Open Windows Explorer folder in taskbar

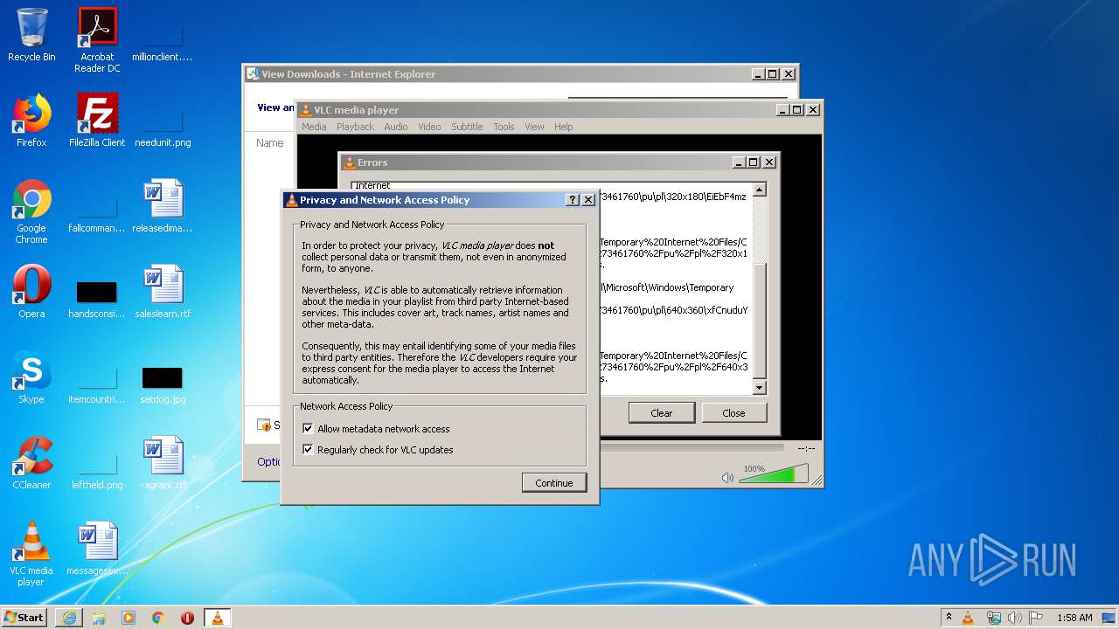(x=99, y=618)
